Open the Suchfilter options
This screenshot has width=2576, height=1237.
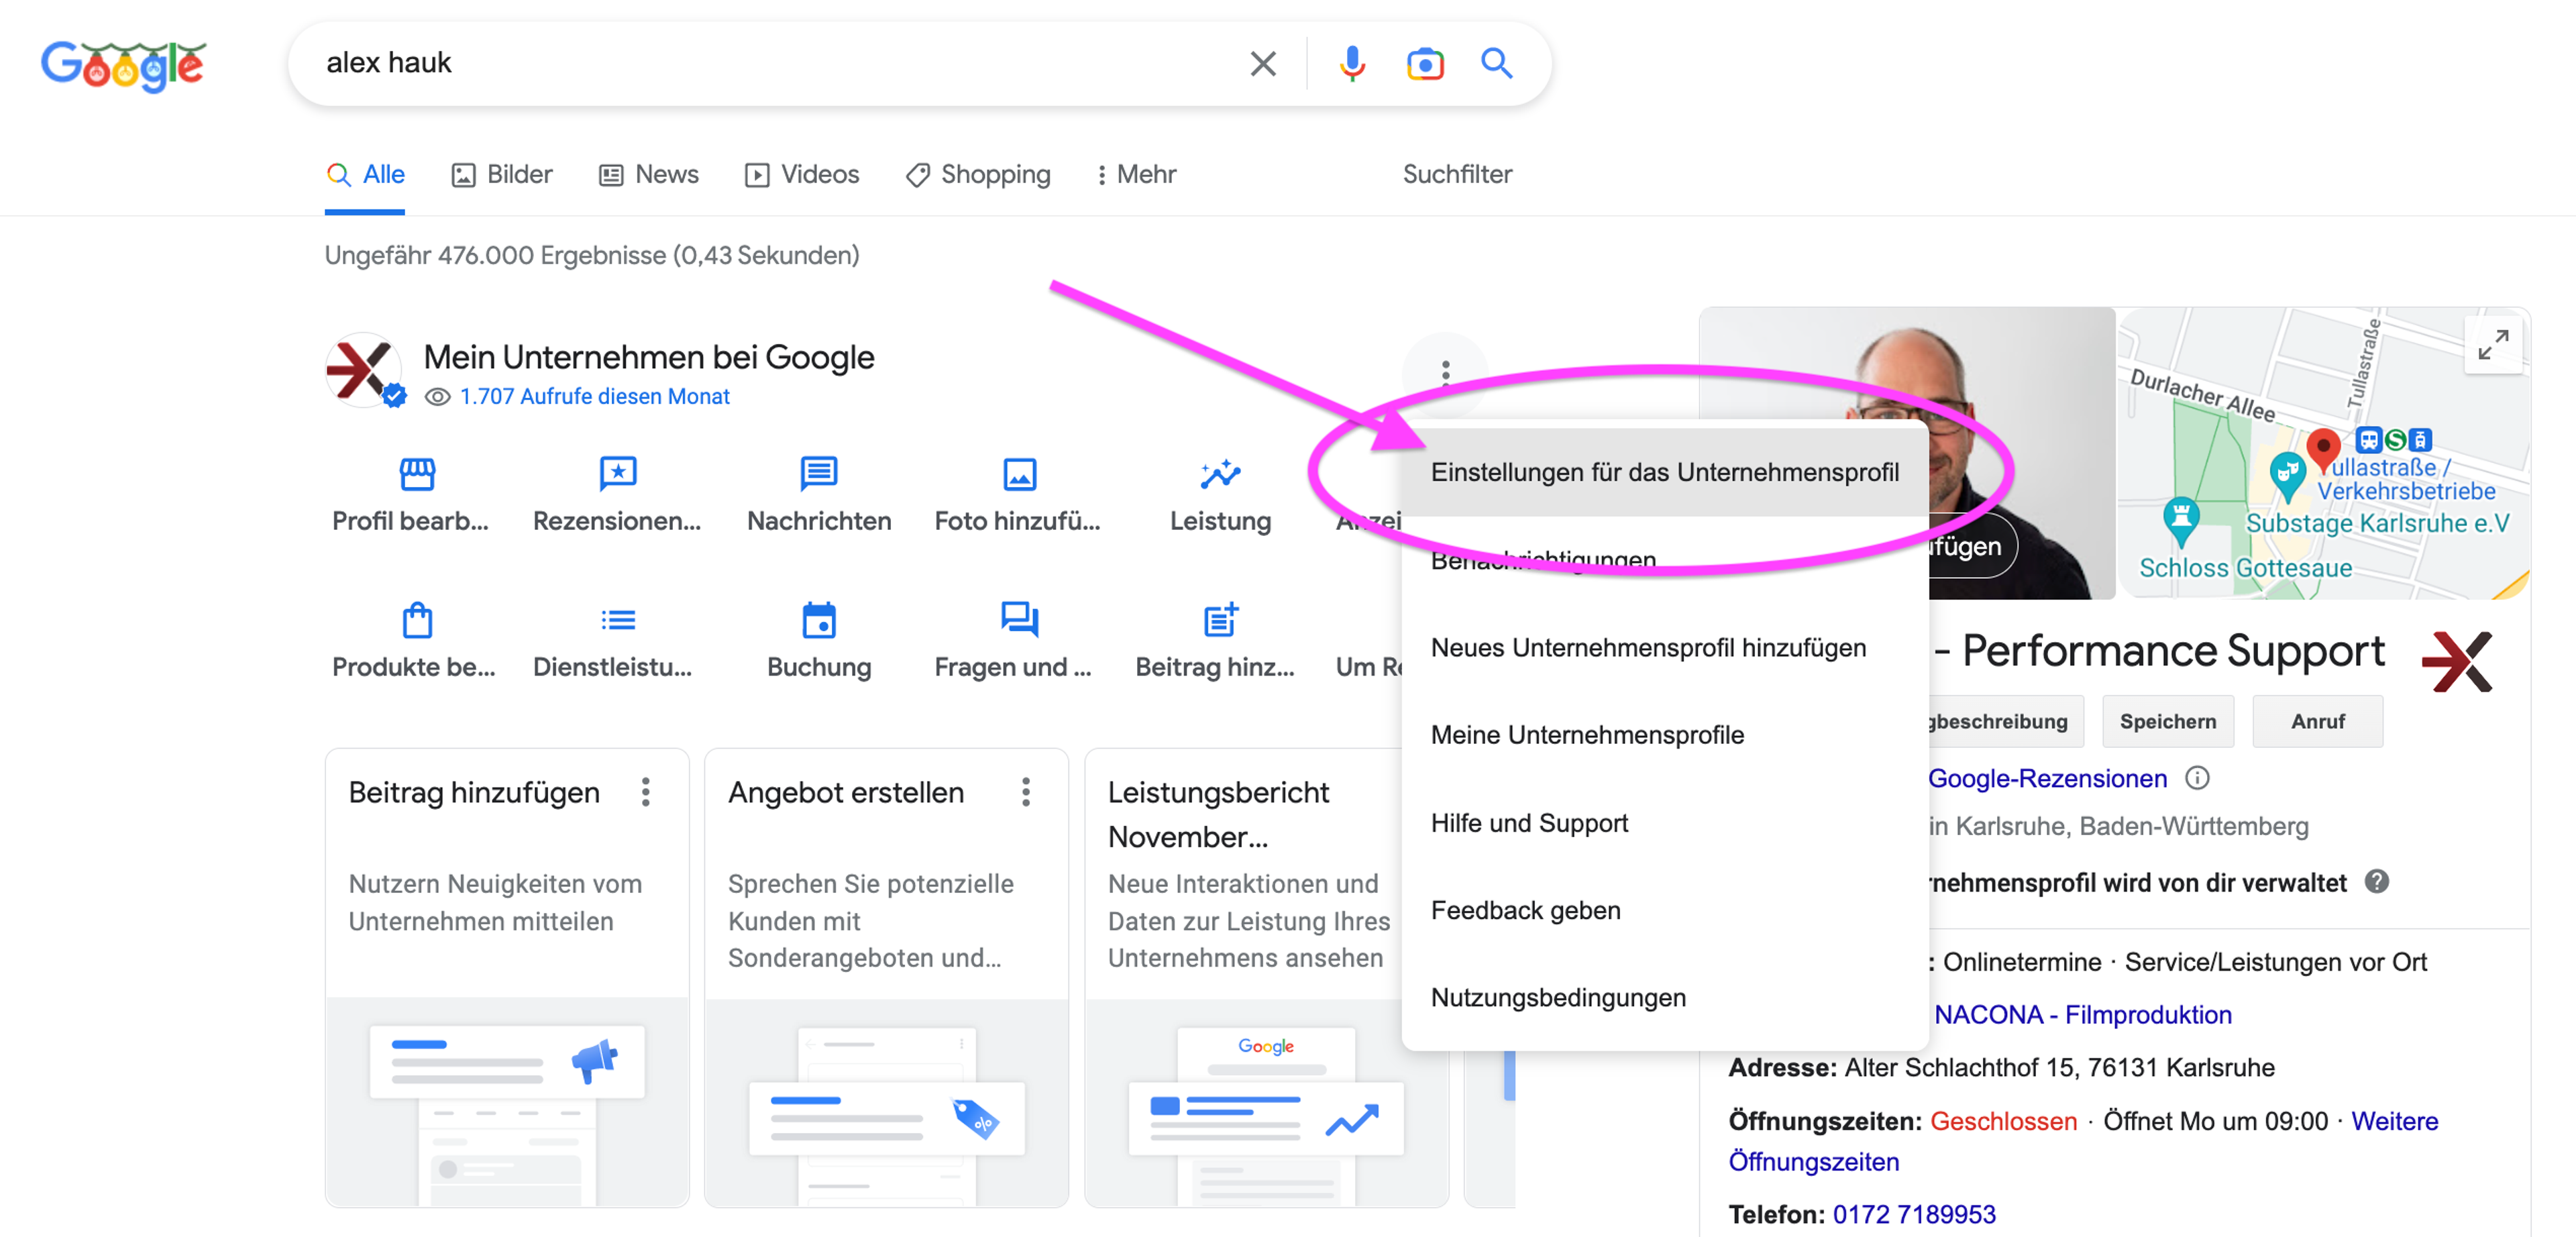click(x=1457, y=174)
